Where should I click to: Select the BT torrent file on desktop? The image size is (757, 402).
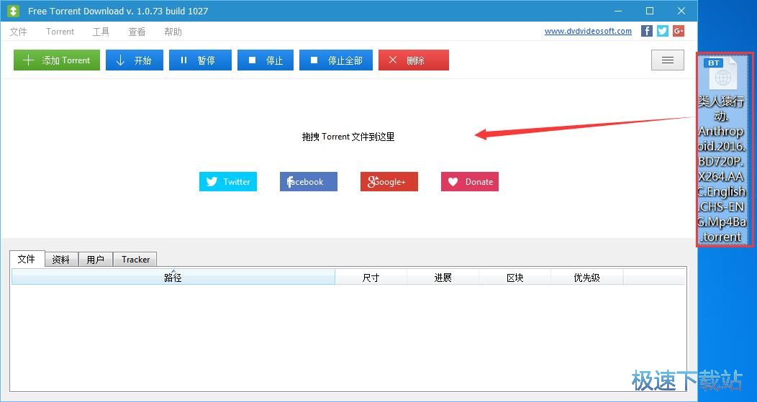click(722, 150)
